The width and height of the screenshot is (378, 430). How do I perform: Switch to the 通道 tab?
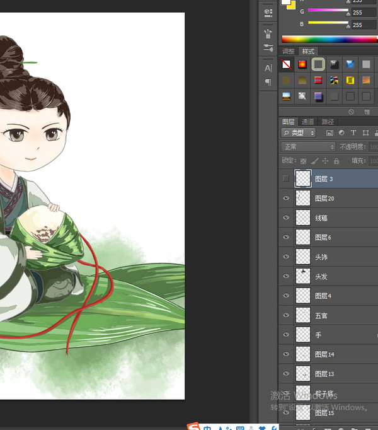click(308, 122)
